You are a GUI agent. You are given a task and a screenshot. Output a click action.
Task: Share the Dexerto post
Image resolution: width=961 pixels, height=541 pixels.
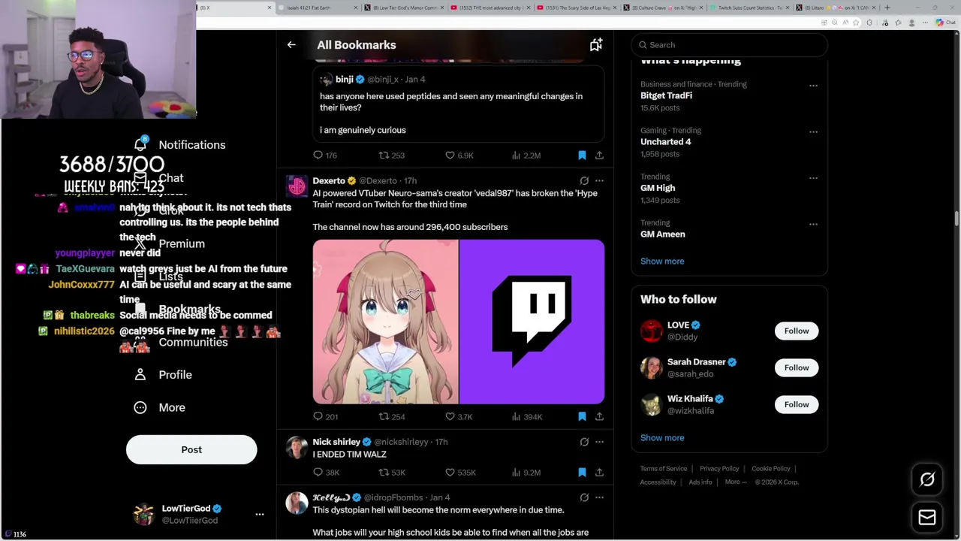point(599,416)
